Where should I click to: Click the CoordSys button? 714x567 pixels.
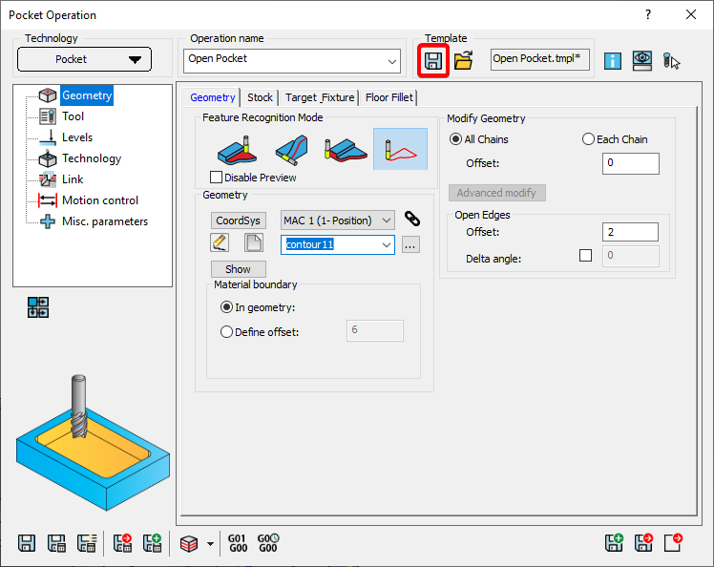(238, 220)
